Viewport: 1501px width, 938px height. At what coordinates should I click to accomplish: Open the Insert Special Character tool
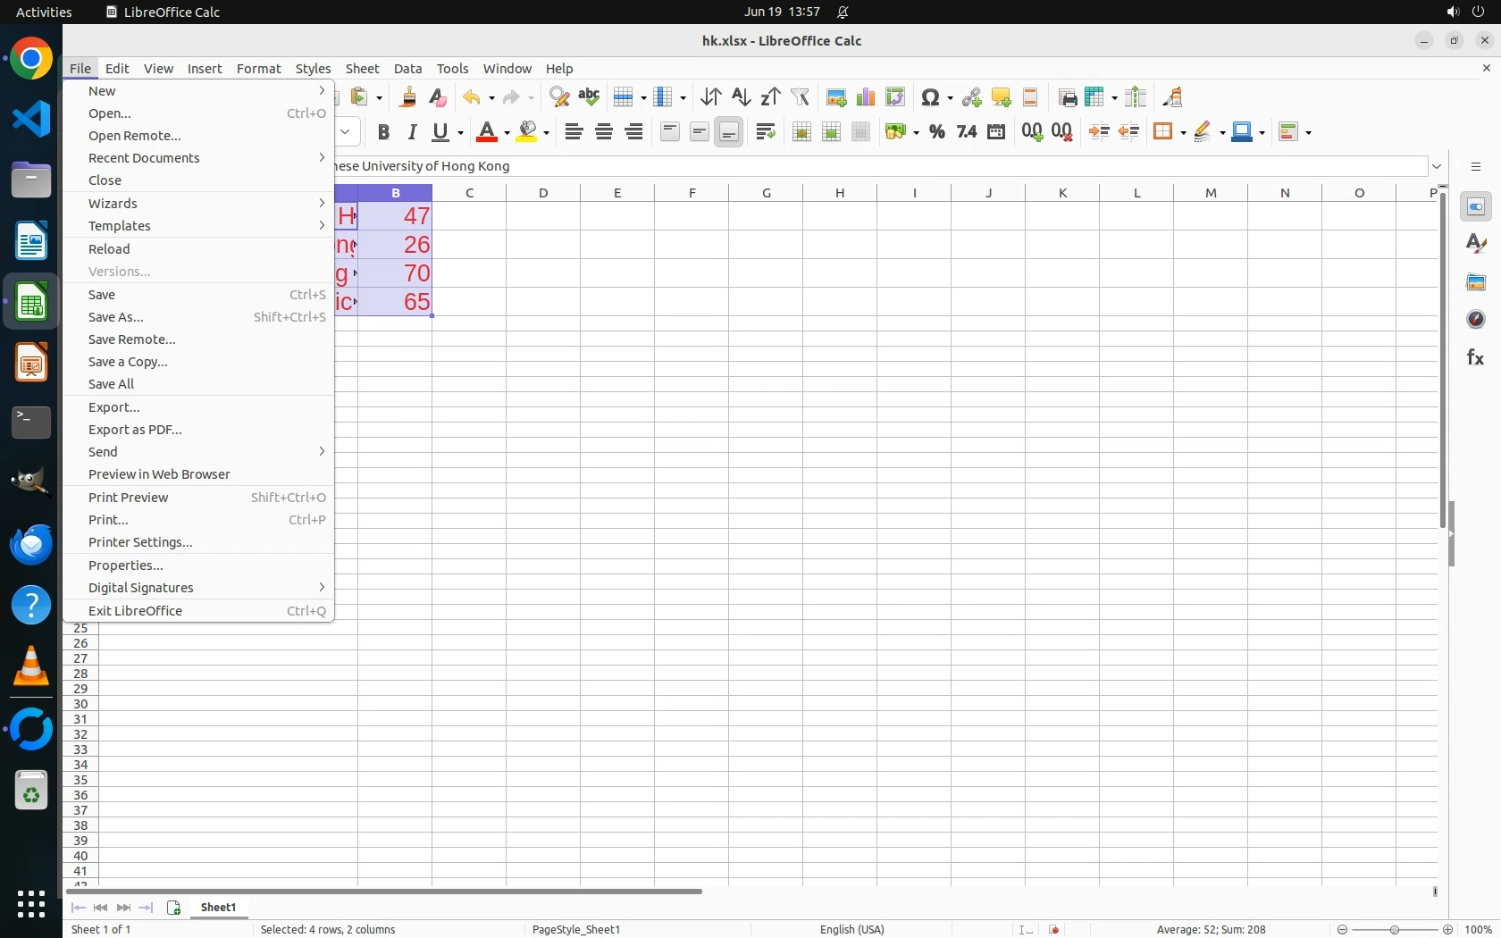coord(930,97)
